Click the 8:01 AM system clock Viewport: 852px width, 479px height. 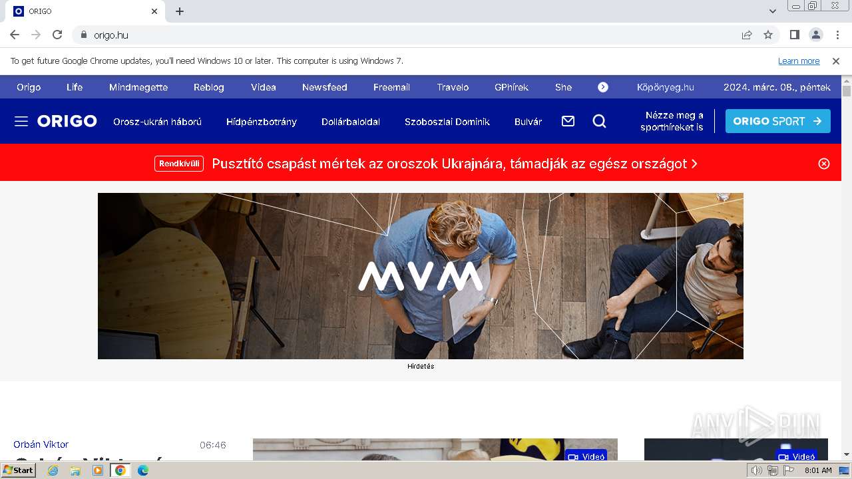coord(818,470)
